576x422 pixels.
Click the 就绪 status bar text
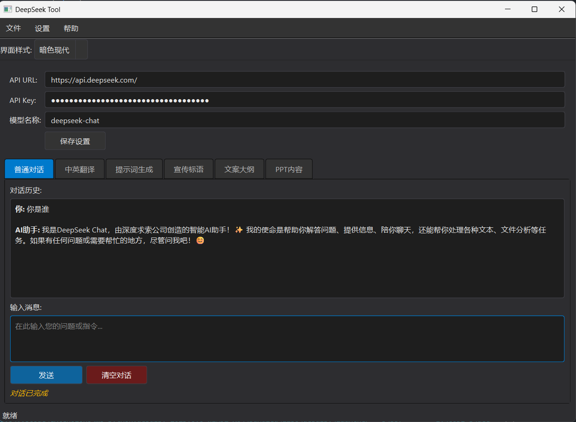(10, 416)
